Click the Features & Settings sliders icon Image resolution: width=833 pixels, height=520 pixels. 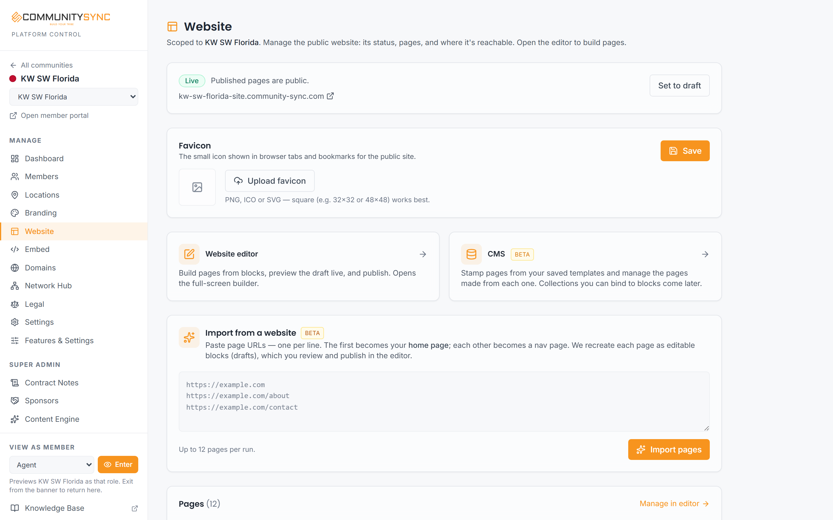tap(15, 341)
